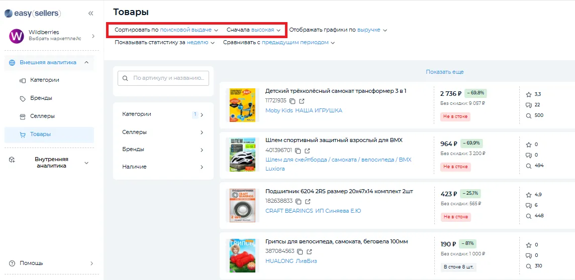Click 'Показать еще' link
Image resolution: width=575 pixels, height=280 pixels.
pyautogui.click(x=444, y=72)
